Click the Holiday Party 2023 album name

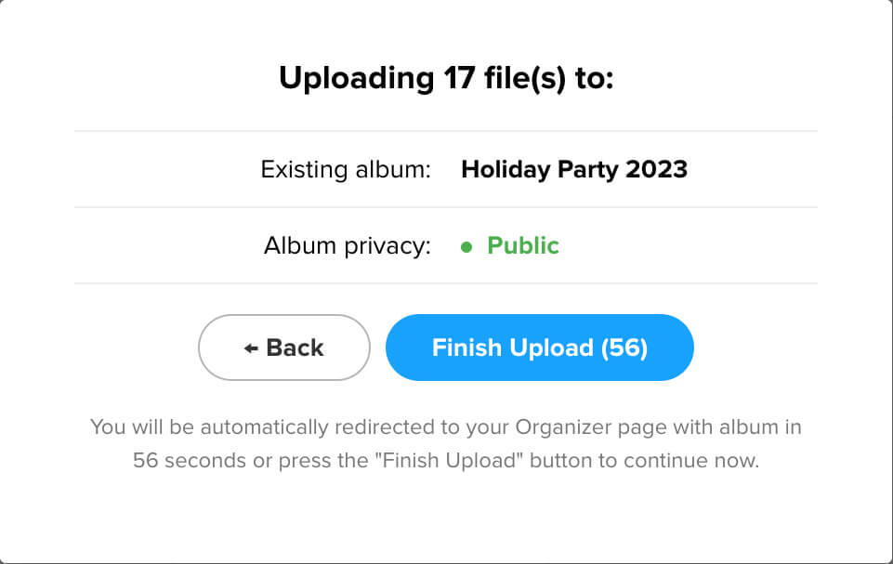click(x=574, y=170)
